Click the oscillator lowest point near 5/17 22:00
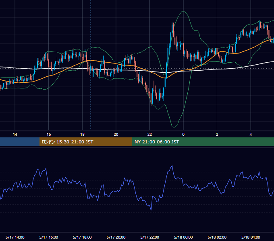The height and width of the screenshot is (241, 274). [x=151, y=210]
